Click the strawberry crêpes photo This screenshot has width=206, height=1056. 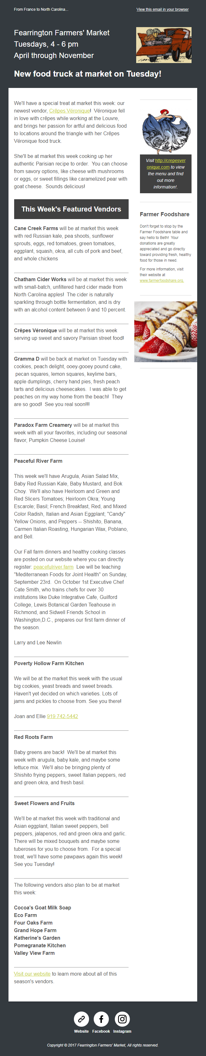click(x=165, y=332)
